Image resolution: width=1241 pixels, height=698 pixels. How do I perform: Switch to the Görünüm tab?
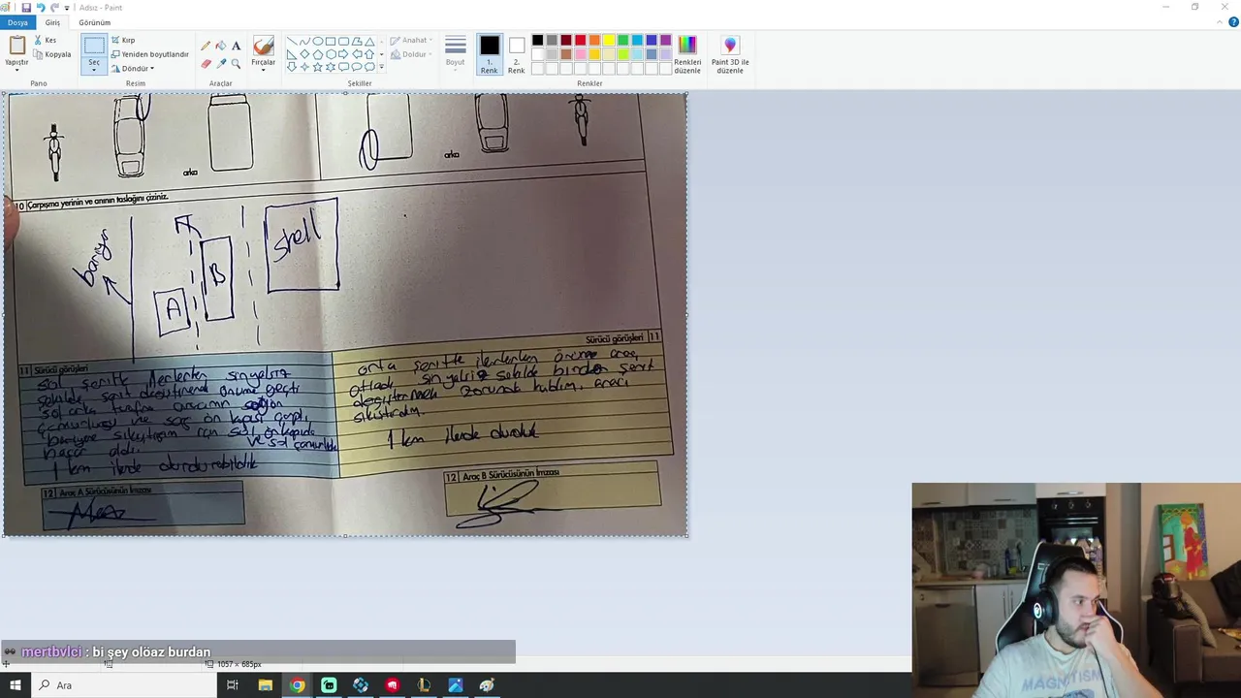[95, 22]
